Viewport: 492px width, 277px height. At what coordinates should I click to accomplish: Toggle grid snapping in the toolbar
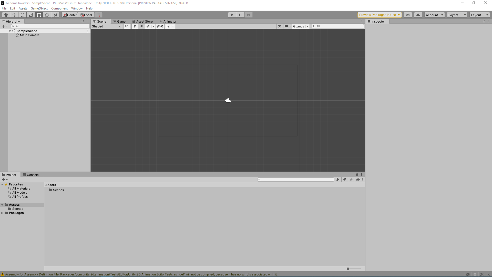[x=98, y=15]
